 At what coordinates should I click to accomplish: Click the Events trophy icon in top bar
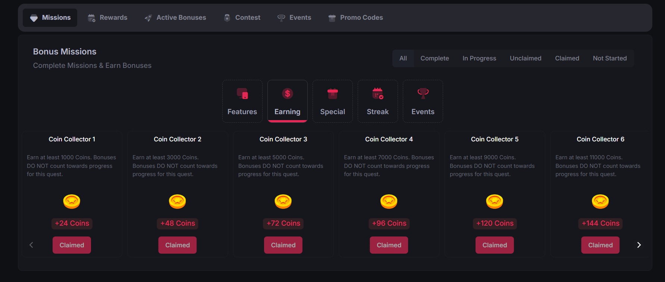(x=281, y=18)
